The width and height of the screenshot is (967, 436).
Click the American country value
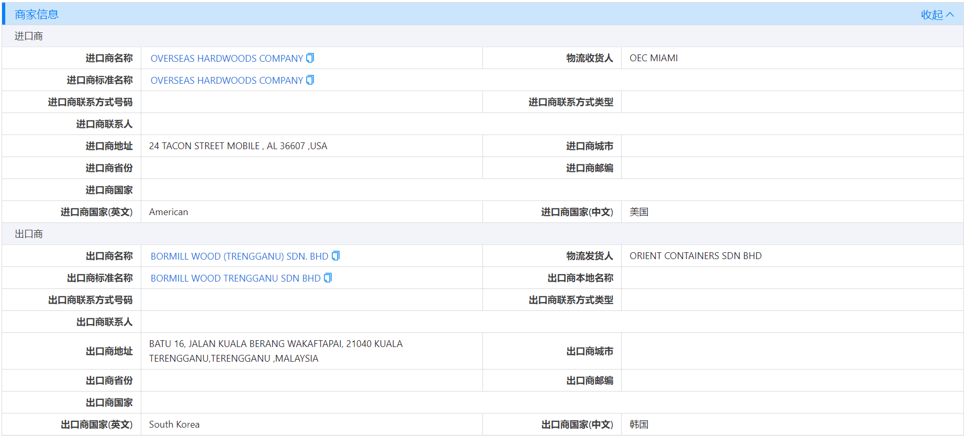tap(168, 212)
